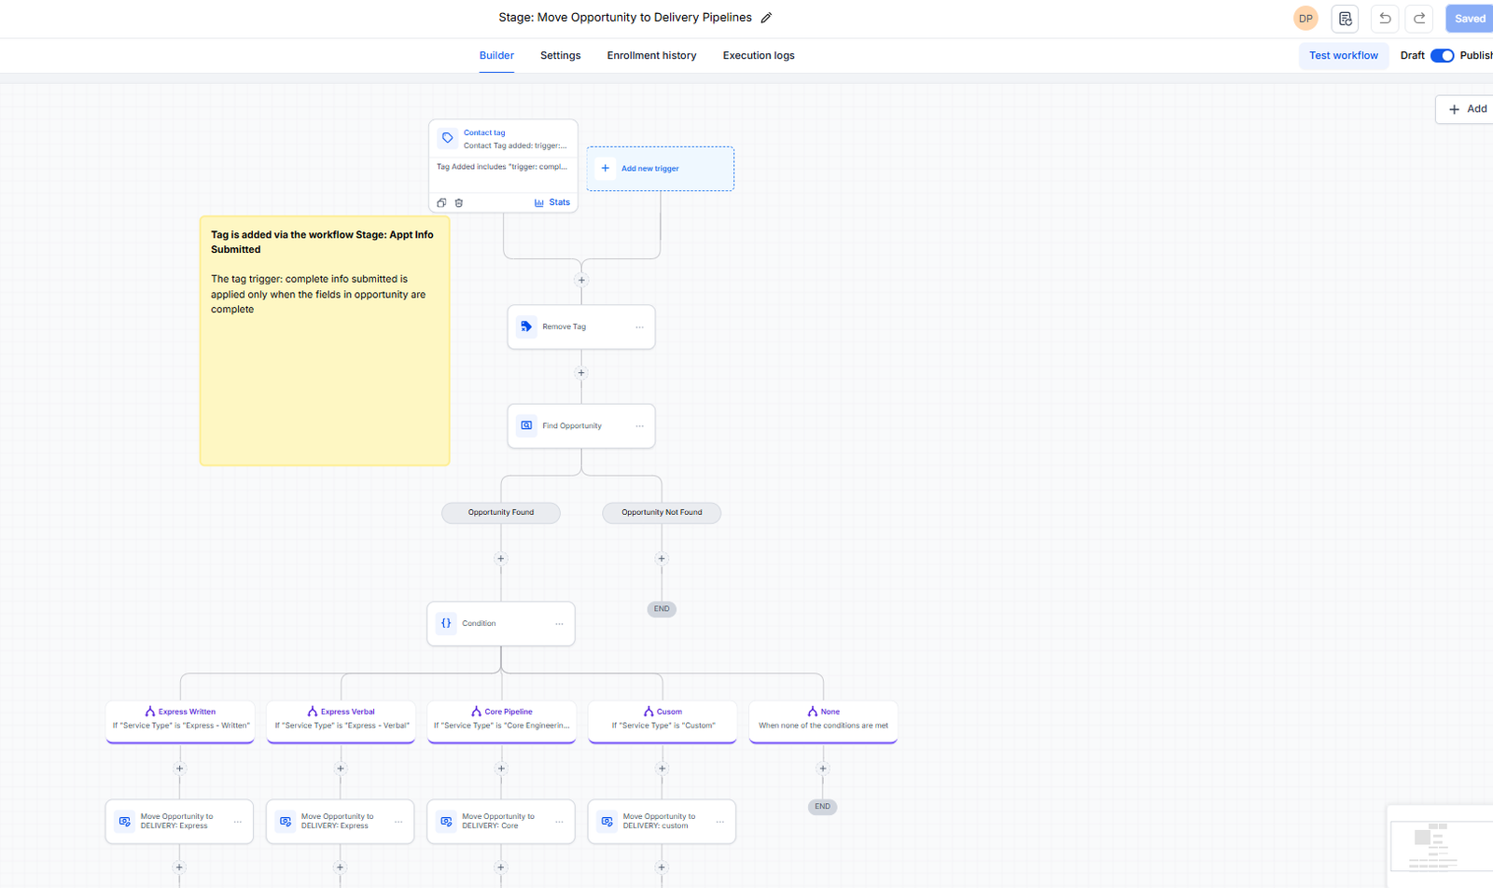Open the trigger Stats
Screen dimensions: 1493x888
click(x=552, y=202)
